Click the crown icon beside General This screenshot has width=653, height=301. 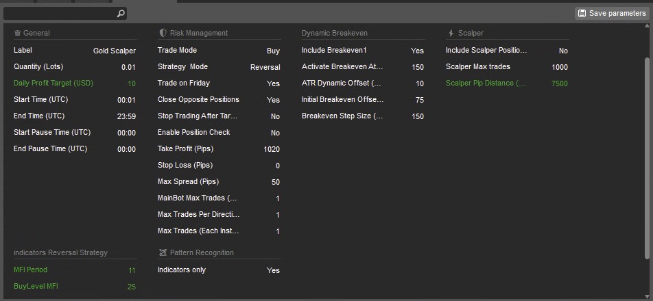click(x=17, y=33)
